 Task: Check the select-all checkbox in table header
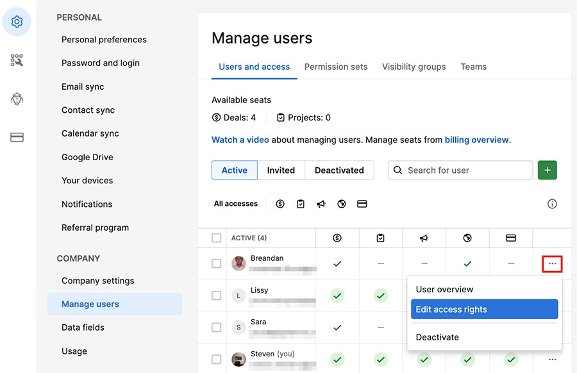tap(216, 237)
